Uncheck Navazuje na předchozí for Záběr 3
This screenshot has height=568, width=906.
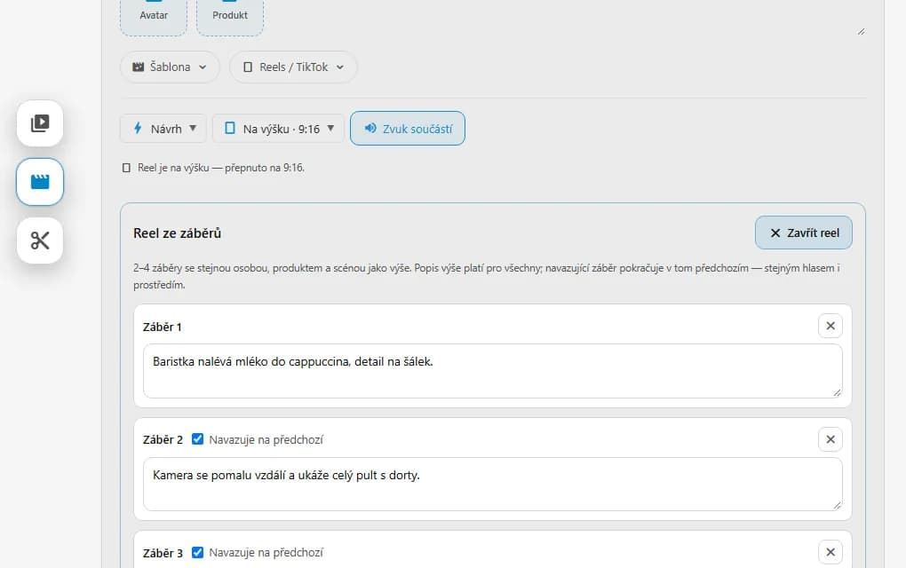click(197, 552)
